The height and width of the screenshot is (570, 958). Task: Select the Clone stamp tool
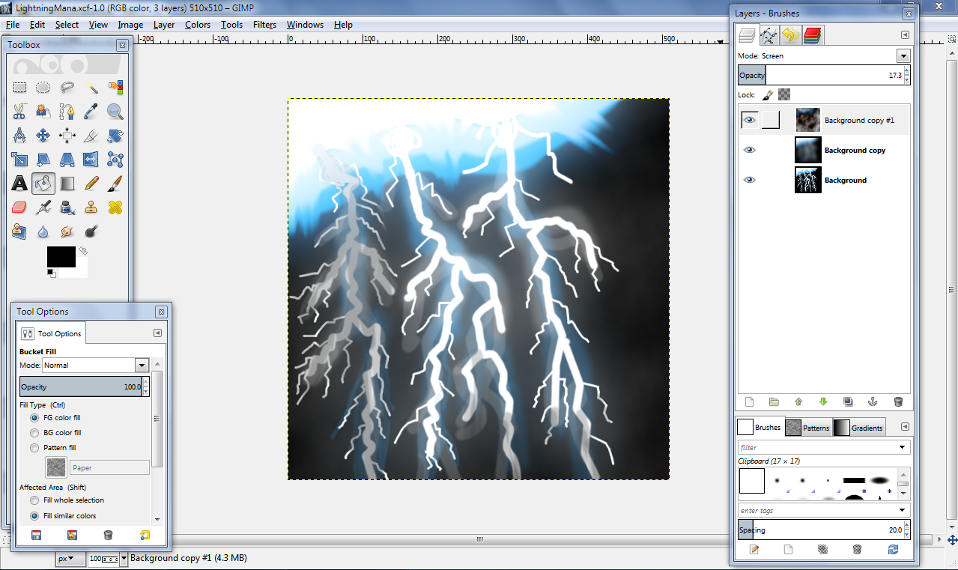tap(91, 207)
